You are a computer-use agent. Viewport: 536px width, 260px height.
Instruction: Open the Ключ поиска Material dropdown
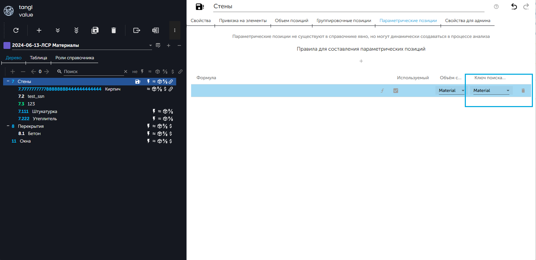click(x=491, y=91)
